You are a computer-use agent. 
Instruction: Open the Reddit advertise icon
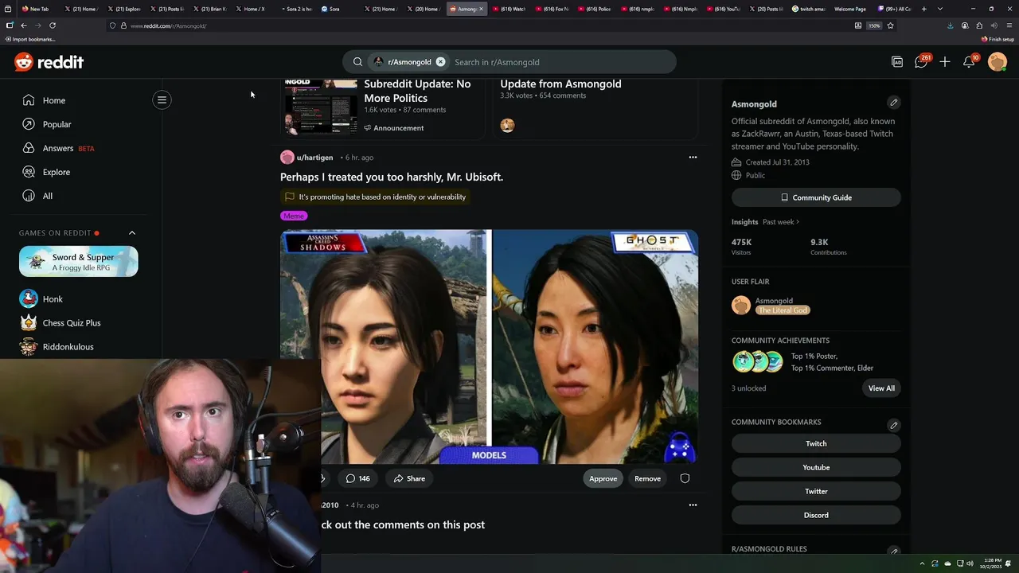coord(897,62)
